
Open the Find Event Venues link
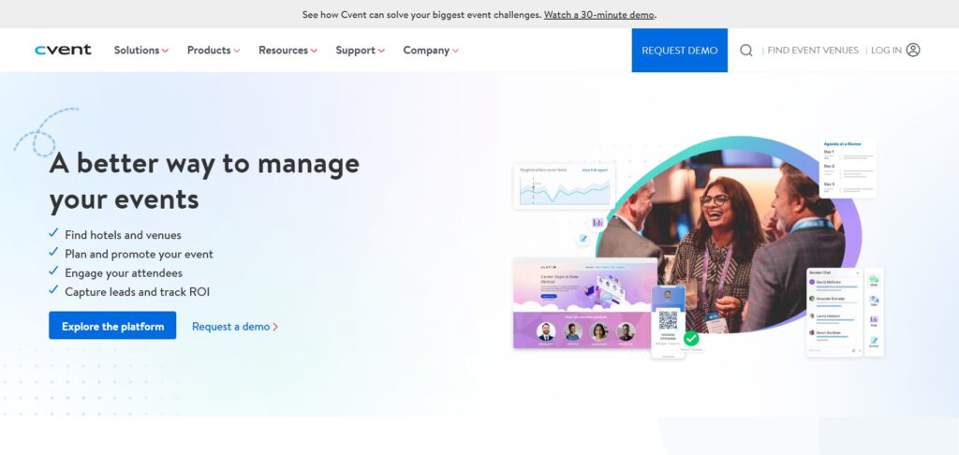(x=813, y=51)
